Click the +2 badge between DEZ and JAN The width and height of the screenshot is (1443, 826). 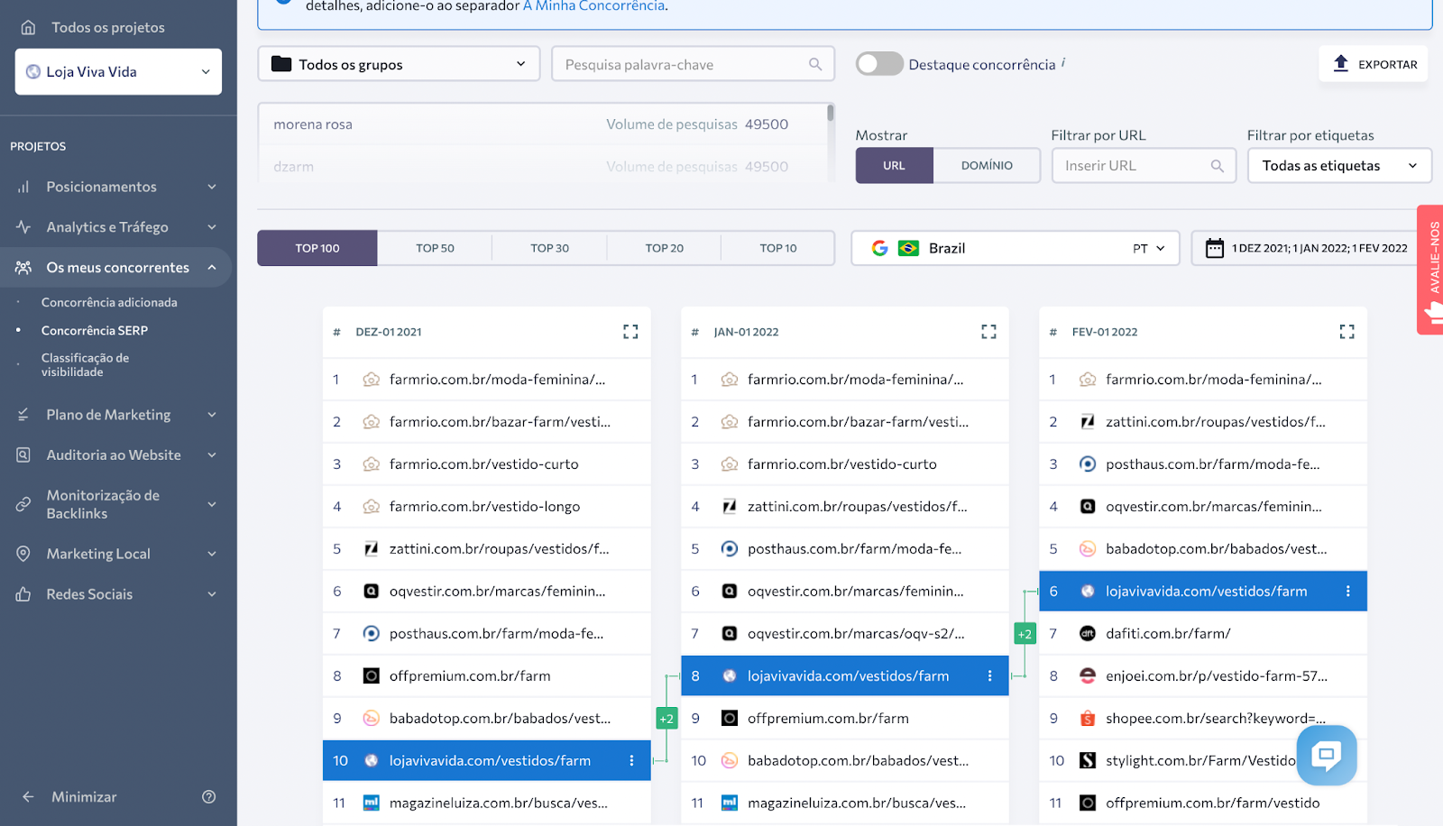click(x=666, y=719)
